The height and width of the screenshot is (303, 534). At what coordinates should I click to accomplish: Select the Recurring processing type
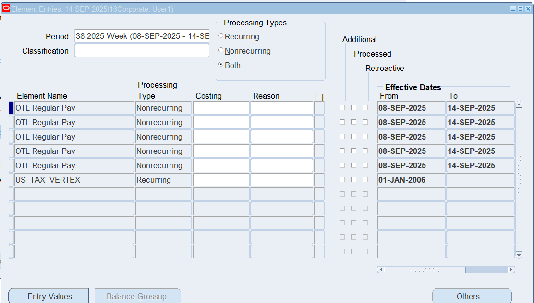click(221, 36)
